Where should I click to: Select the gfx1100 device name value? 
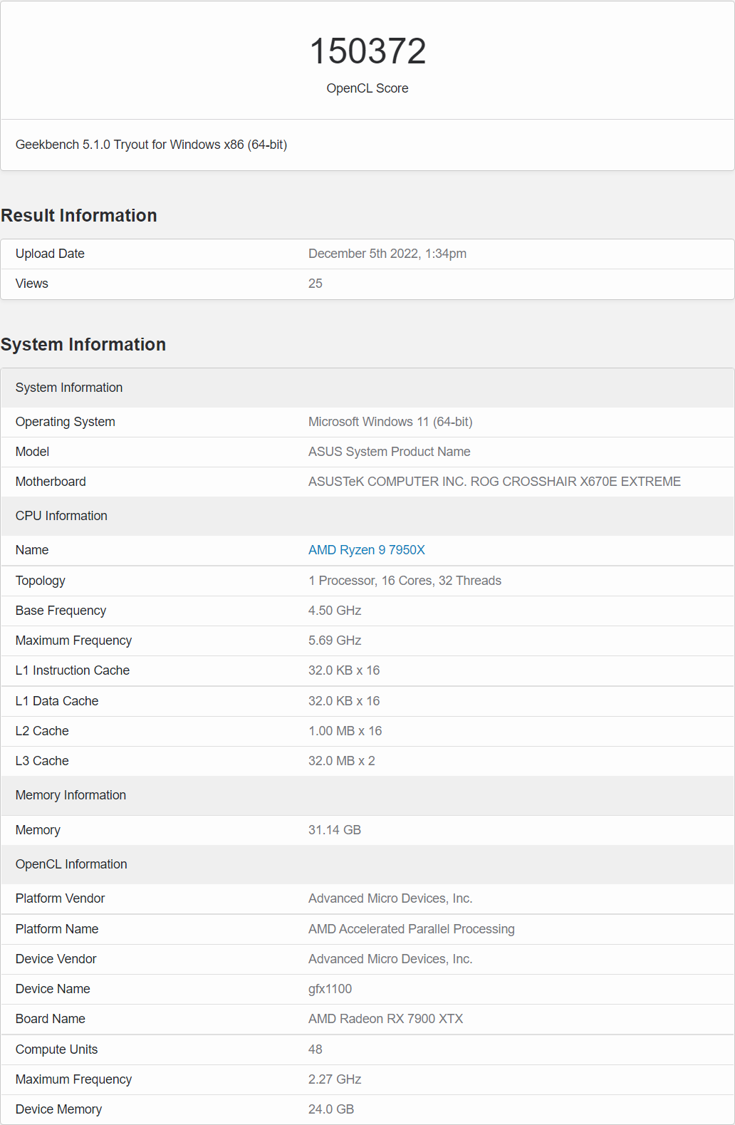330,989
